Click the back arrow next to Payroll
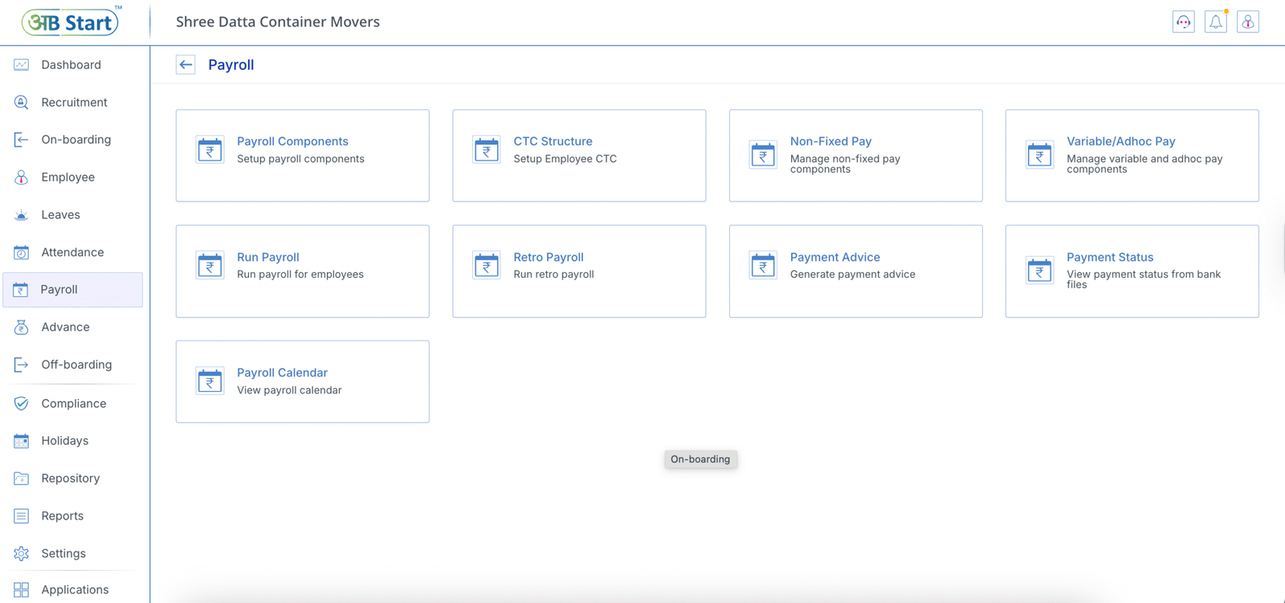 186,65
